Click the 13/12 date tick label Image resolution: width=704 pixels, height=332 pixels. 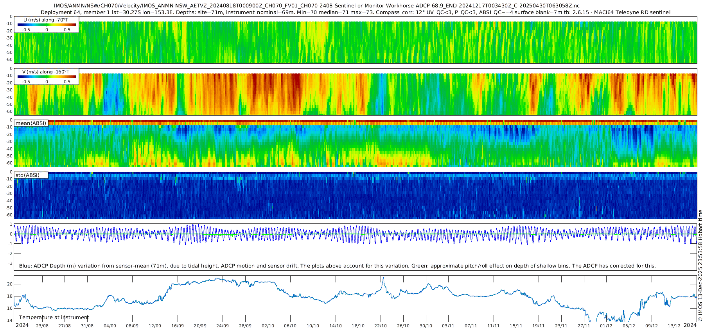(674, 326)
